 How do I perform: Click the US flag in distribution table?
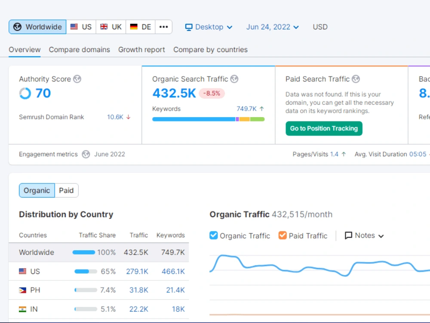22,271
